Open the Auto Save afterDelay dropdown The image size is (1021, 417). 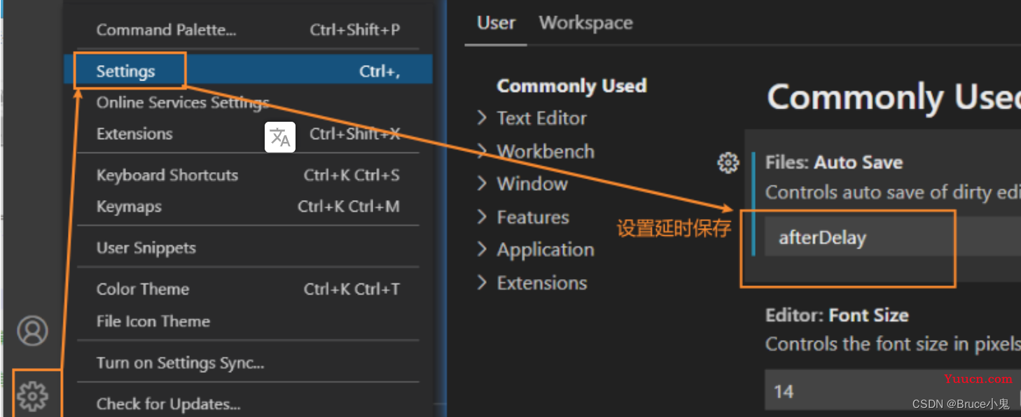click(x=893, y=237)
